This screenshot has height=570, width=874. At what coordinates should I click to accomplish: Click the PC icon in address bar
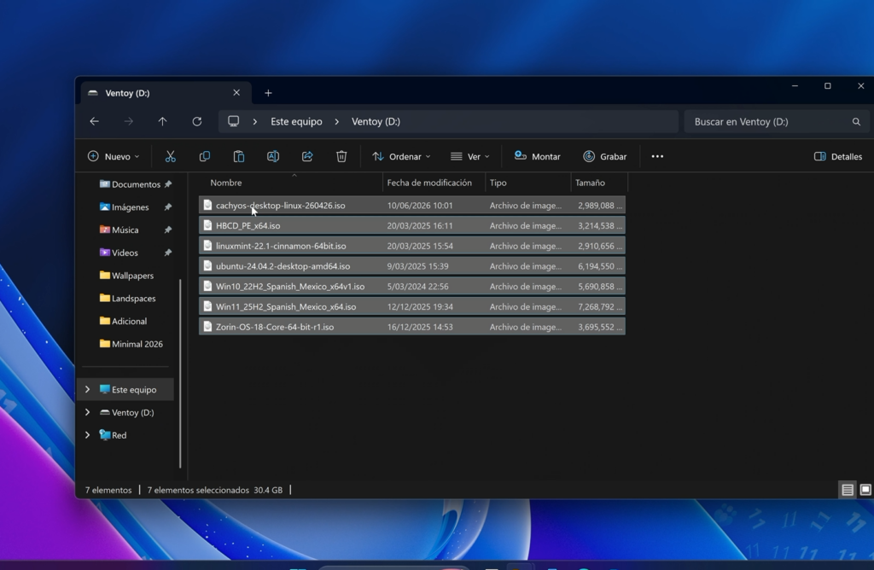(x=234, y=121)
